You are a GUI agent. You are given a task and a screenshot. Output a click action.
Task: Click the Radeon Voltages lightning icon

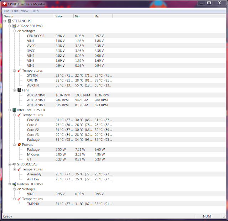(19, 189)
